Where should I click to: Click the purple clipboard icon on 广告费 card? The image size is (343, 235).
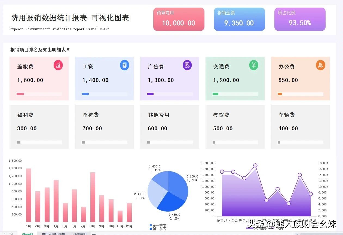(187, 65)
